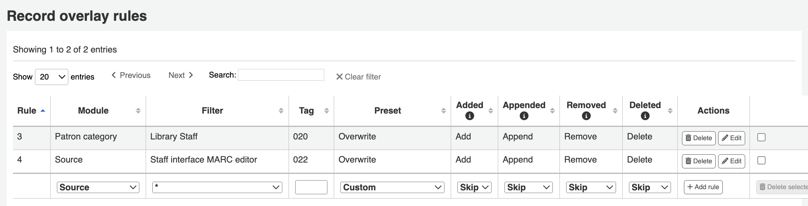Open the Show entries count dropdown

point(51,77)
